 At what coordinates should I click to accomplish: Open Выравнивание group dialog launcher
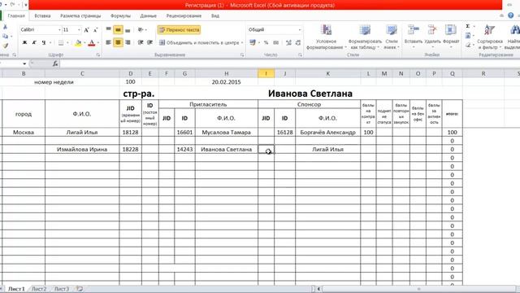click(x=242, y=55)
